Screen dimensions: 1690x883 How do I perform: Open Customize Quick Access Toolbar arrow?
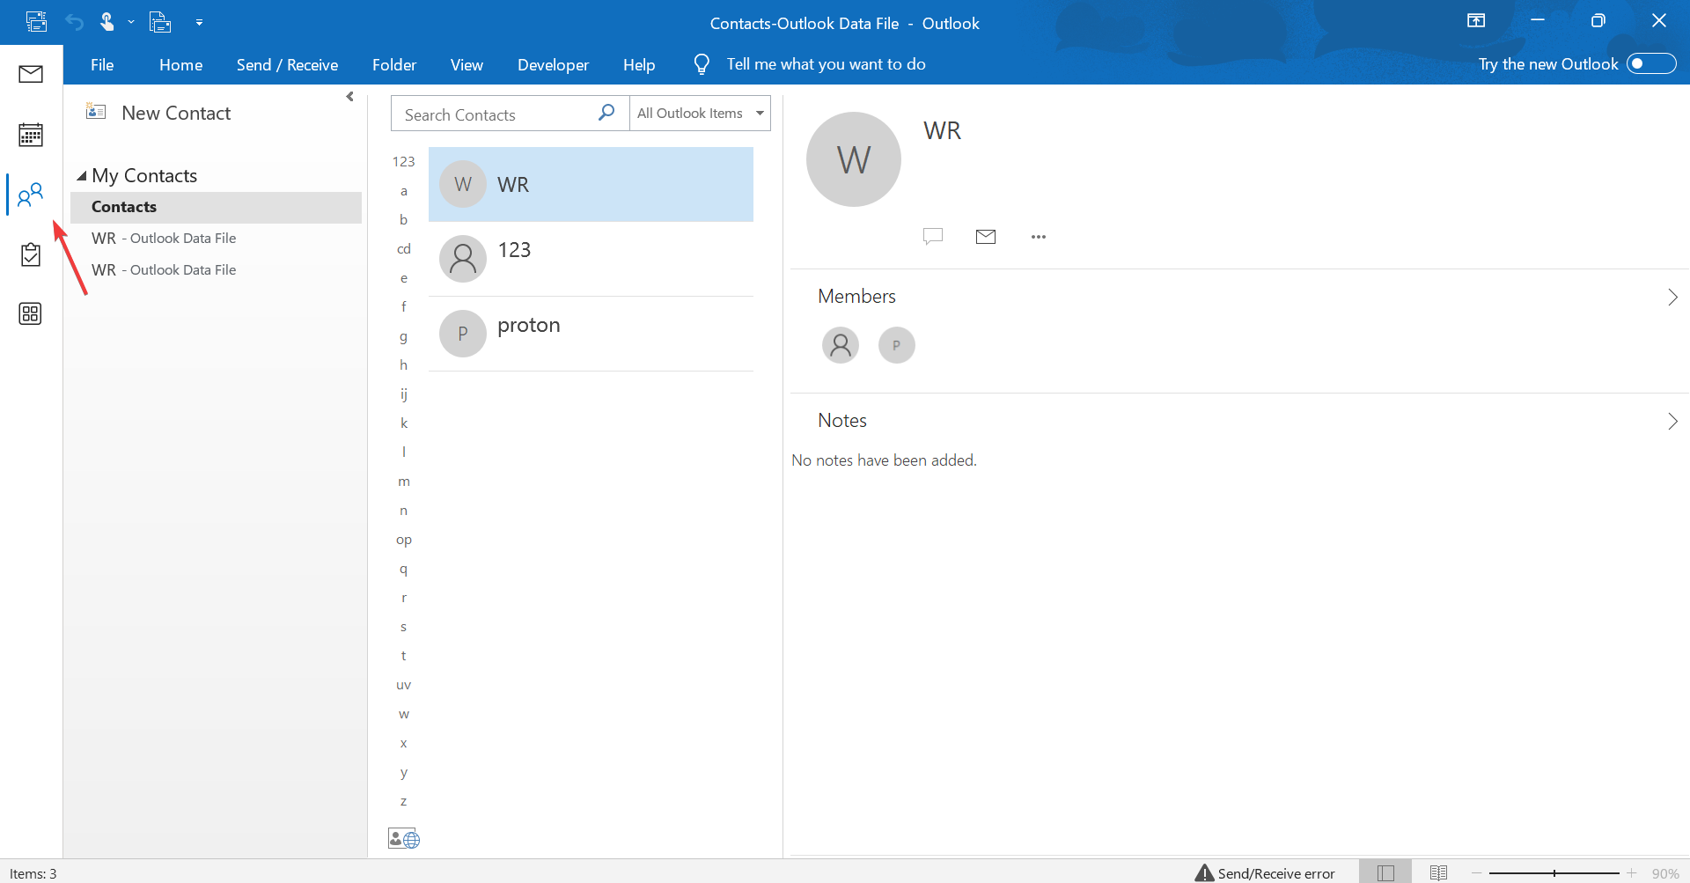click(200, 22)
